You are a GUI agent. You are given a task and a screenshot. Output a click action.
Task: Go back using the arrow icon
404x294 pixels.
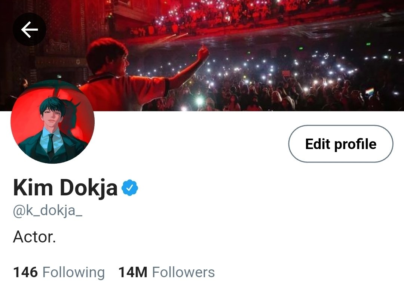[x=30, y=29]
